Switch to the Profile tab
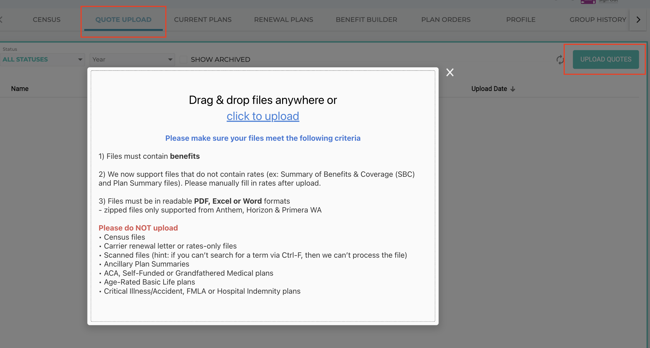This screenshot has width=650, height=348. tap(521, 20)
